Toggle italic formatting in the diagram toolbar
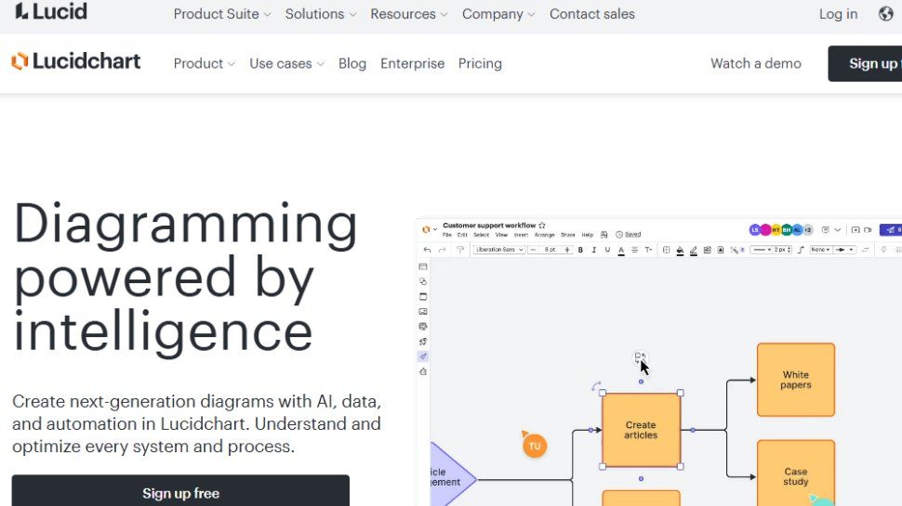The image size is (902, 506). point(593,250)
